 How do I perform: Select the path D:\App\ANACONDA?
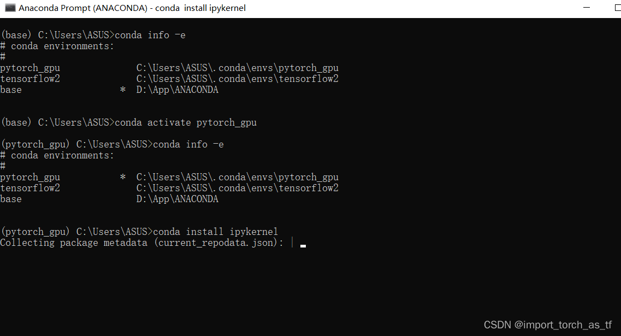176,89
